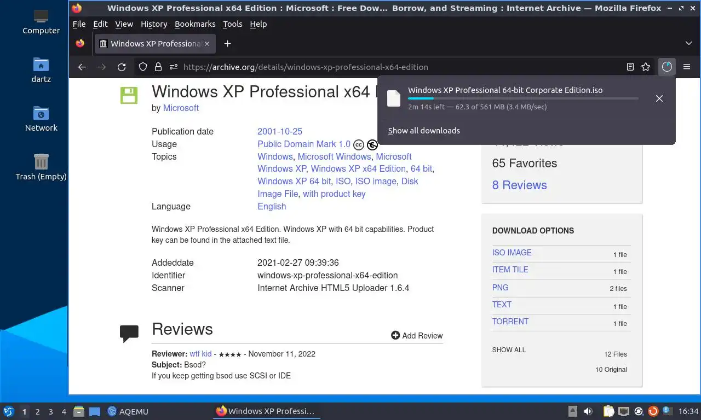
Task: Expand the list all tabs chevron
Action: click(689, 43)
